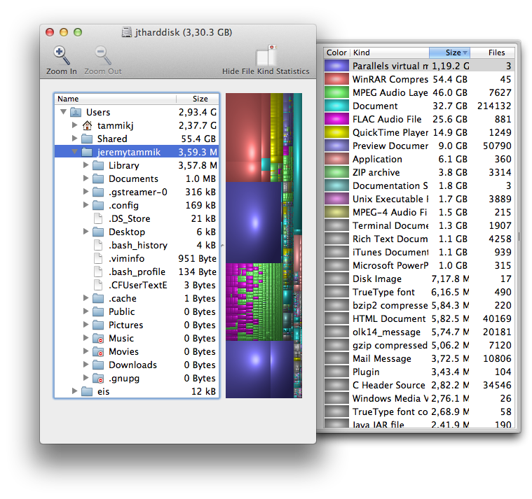Sort tree by Size column header
532x499 pixels.
coord(198,99)
